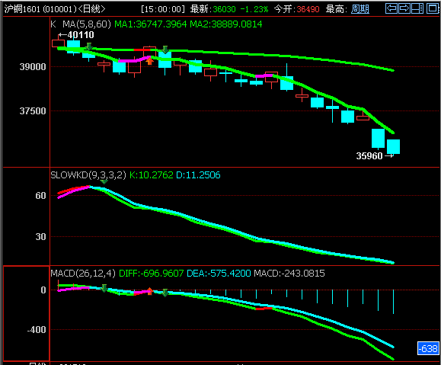Image resolution: width=441 pixels, height=365 pixels.
Task: Click the MACD(26,12,4) indicator label
Action: (83, 274)
